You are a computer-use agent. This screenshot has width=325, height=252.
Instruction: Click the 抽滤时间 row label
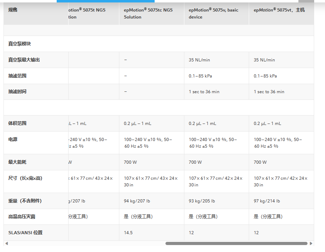pos(17,92)
